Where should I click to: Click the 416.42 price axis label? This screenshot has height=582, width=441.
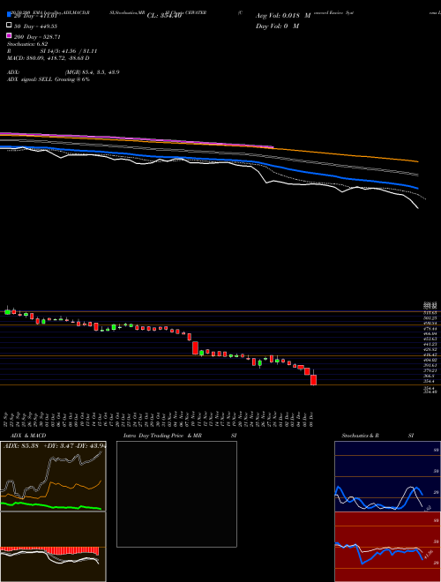pyautogui.click(x=431, y=354)
